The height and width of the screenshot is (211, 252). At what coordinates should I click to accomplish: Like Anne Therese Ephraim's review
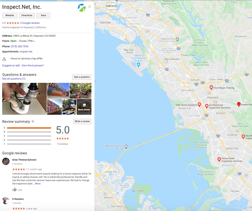click(17, 189)
